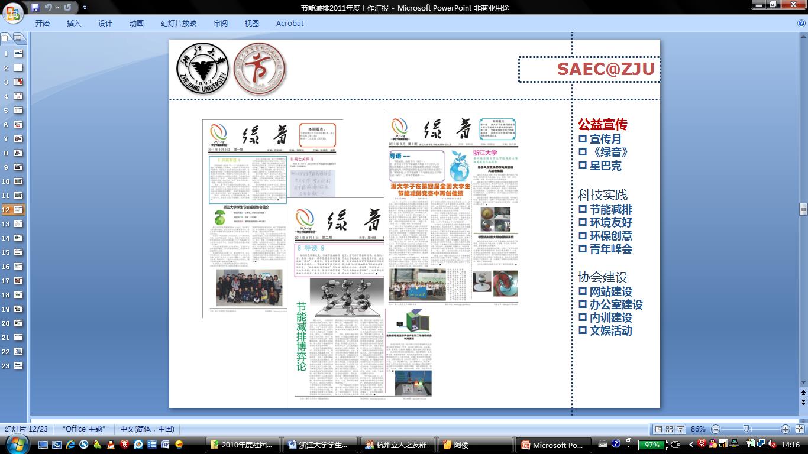Save the presentation via quick access

(x=35, y=8)
